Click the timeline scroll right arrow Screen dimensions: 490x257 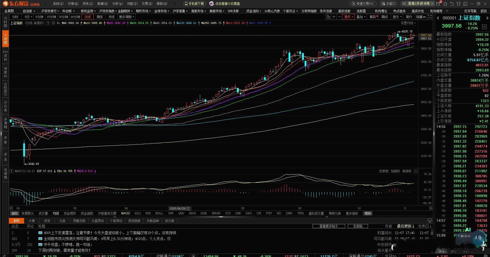431,208
